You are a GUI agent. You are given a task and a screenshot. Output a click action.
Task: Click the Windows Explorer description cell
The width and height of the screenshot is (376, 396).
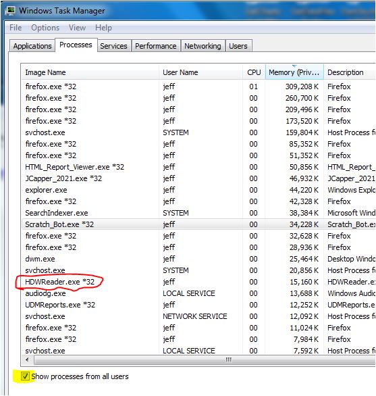(351, 190)
